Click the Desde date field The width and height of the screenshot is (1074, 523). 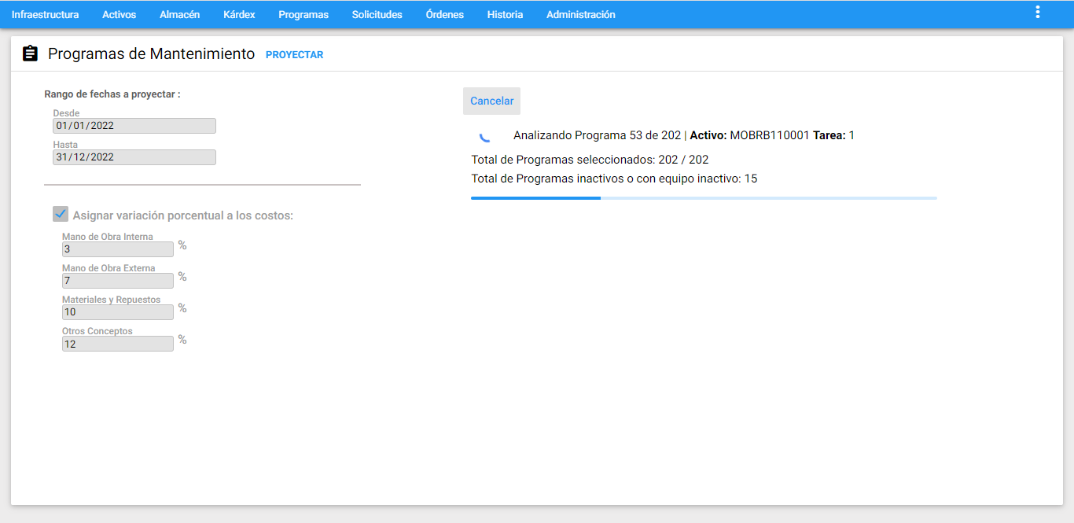(134, 126)
